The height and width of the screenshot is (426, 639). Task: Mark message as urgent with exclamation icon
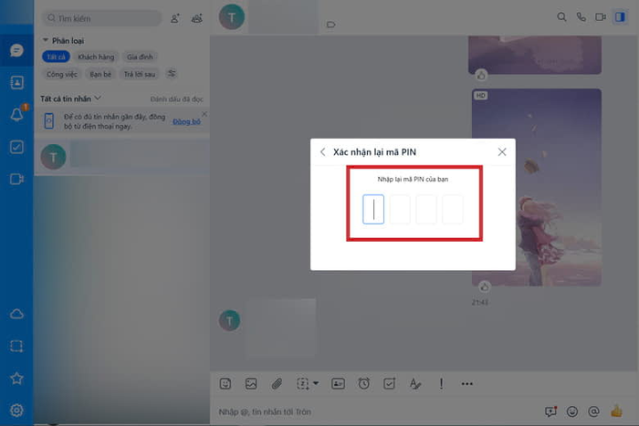[441, 384]
